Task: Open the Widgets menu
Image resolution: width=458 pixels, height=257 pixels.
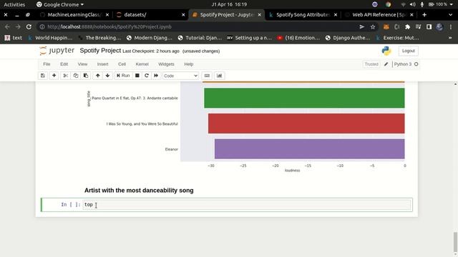Action: tap(166, 64)
